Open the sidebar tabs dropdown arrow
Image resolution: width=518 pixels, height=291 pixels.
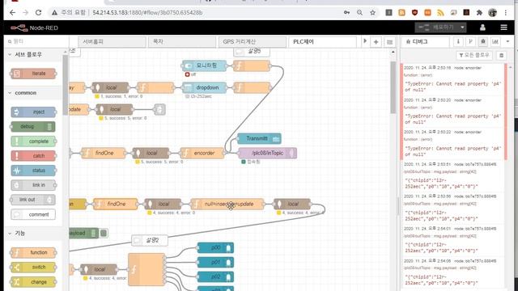coord(507,41)
